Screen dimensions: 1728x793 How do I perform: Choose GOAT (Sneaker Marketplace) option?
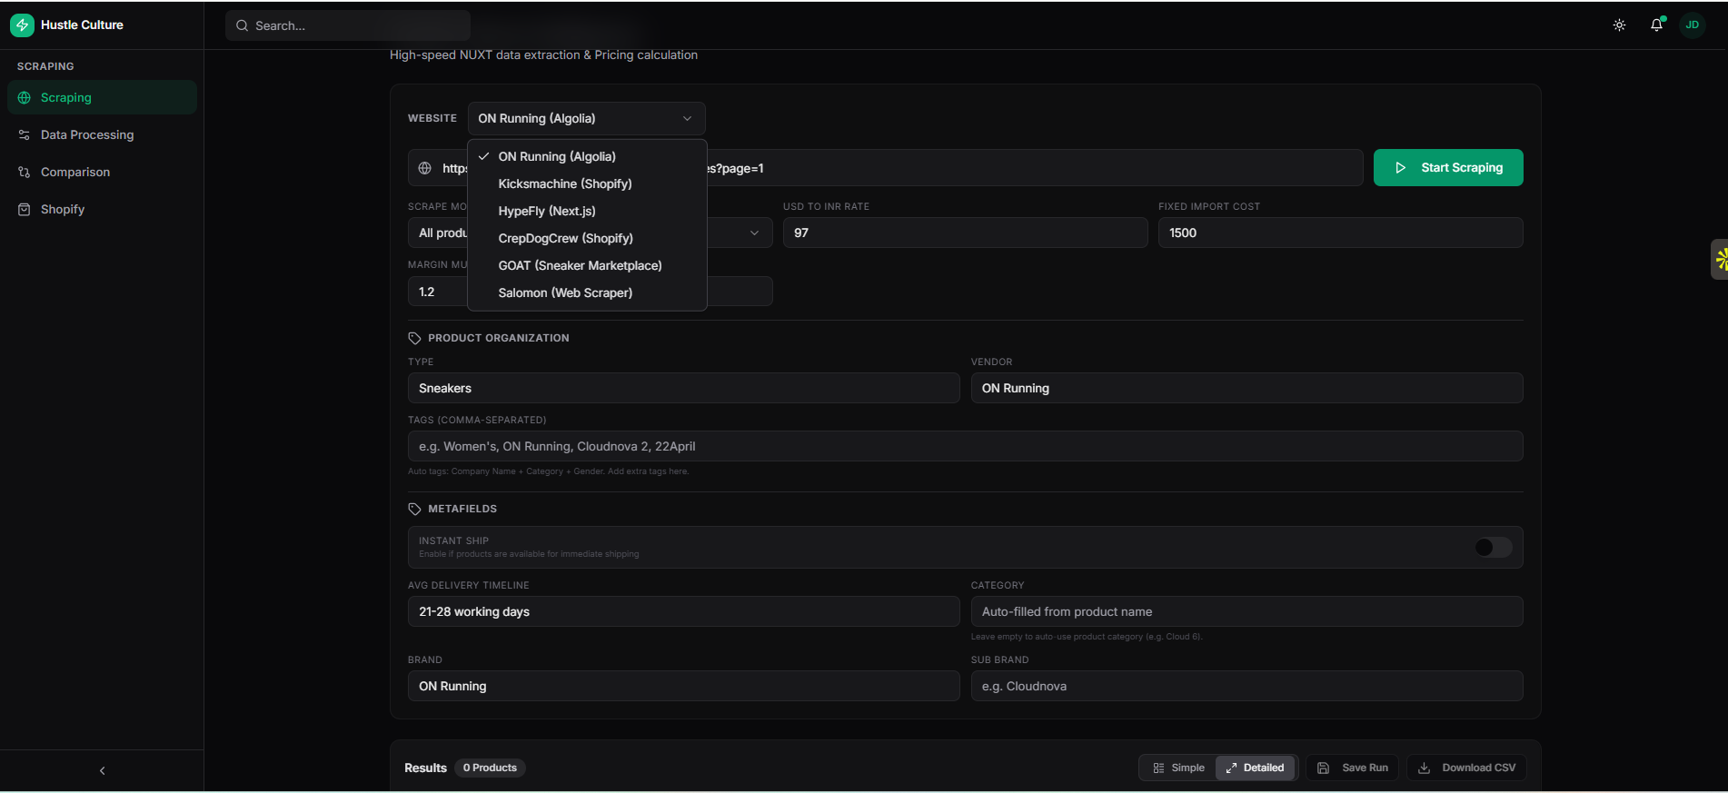587,265
